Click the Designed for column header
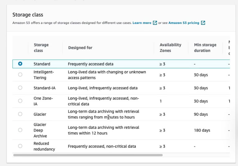 80,47
